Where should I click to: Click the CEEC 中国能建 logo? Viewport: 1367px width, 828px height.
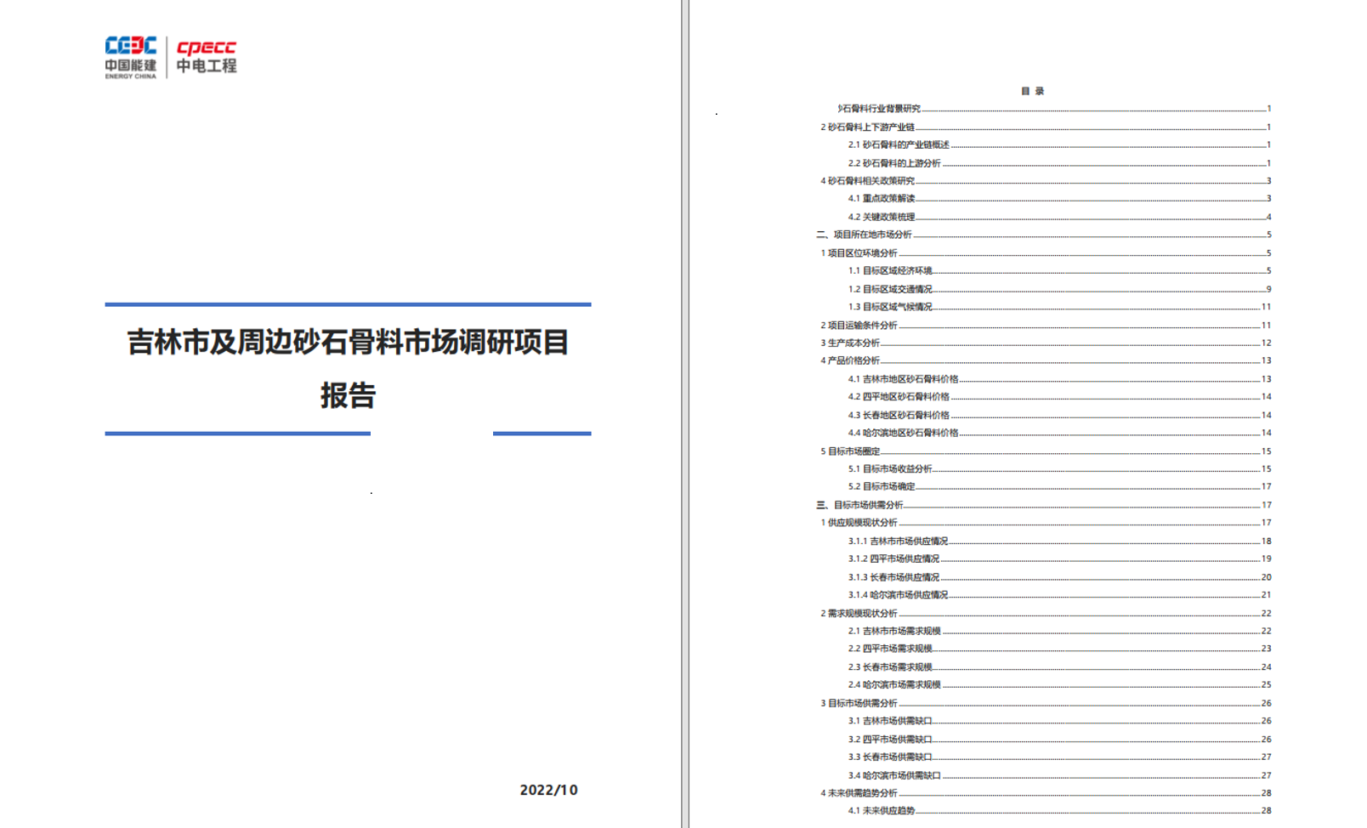pyautogui.click(x=131, y=57)
